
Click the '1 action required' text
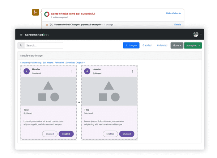tap(59, 17)
